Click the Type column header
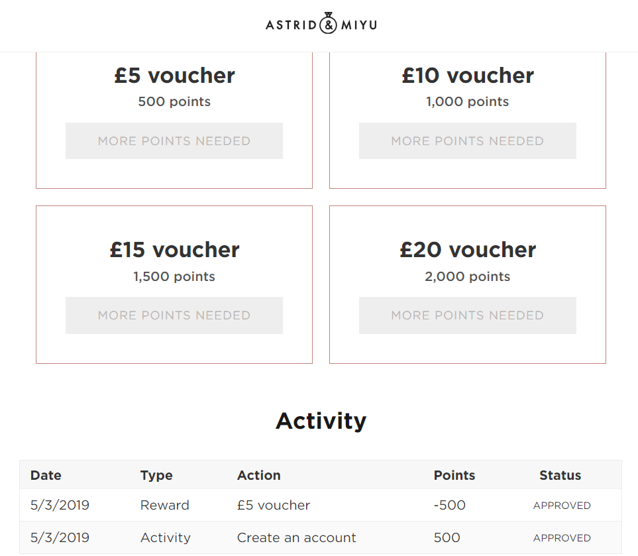 pos(156,475)
